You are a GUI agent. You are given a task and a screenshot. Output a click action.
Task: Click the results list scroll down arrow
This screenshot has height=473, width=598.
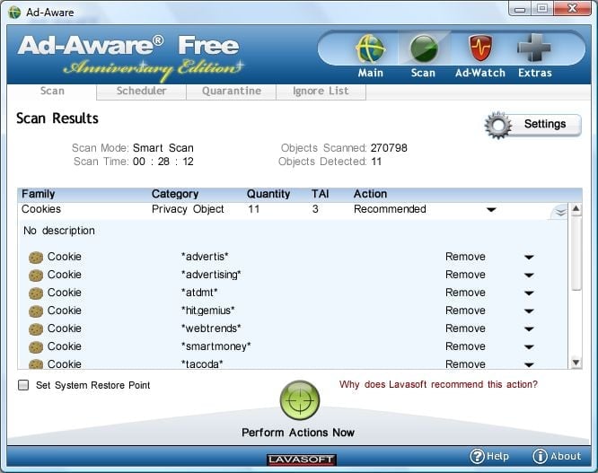(576, 363)
